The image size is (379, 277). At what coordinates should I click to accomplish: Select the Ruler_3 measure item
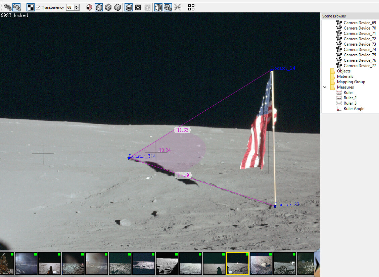coord(350,103)
